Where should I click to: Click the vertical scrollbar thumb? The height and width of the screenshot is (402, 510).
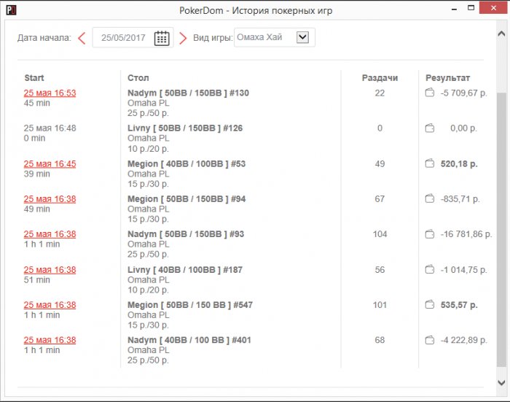coord(501,229)
